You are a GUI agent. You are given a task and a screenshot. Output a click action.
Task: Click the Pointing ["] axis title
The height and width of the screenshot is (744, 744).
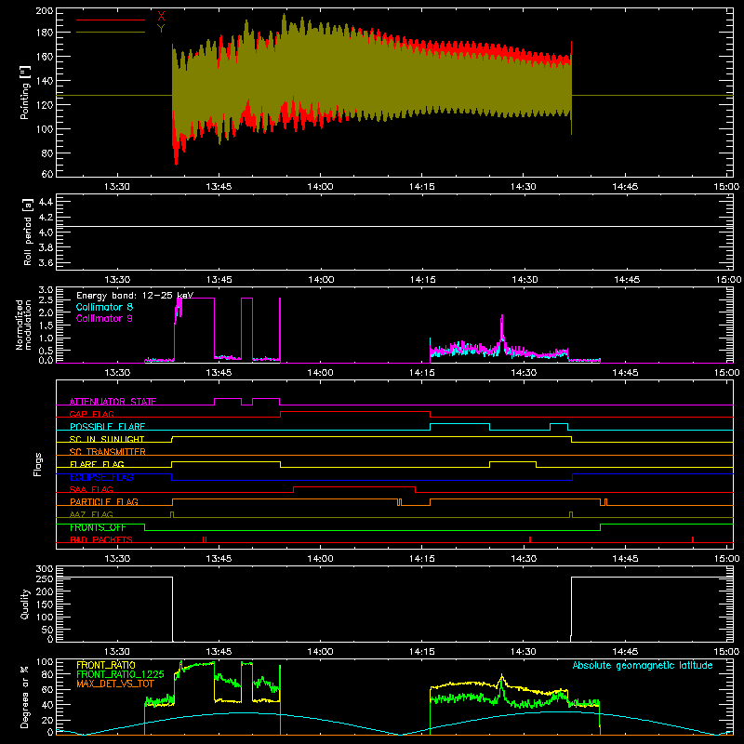pyautogui.click(x=25, y=93)
